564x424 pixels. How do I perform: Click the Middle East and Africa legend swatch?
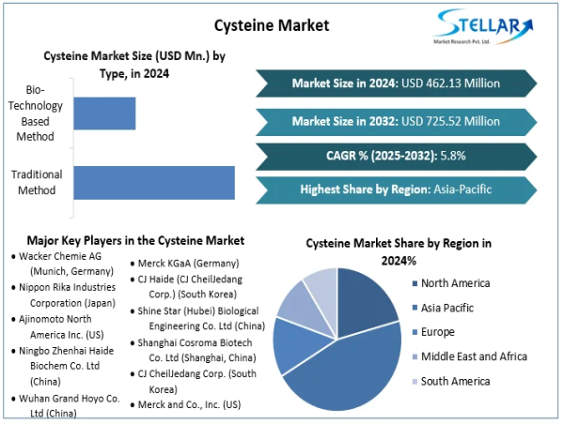(415, 356)
